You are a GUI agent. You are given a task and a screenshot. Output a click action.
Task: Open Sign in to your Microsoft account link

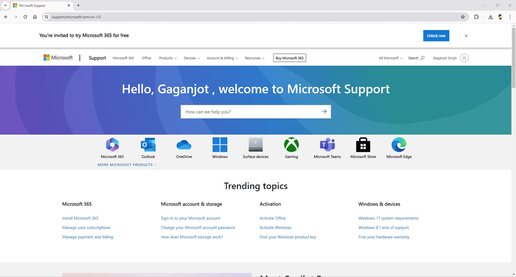190,218
